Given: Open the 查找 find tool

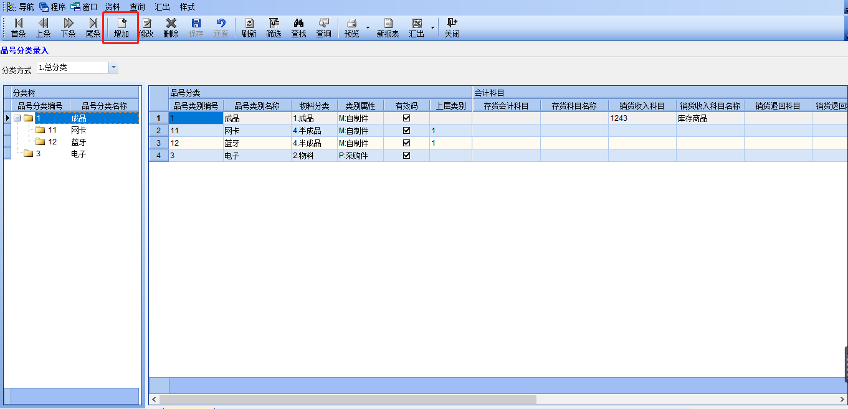Looking at the screenshot, I should [299, 28].
